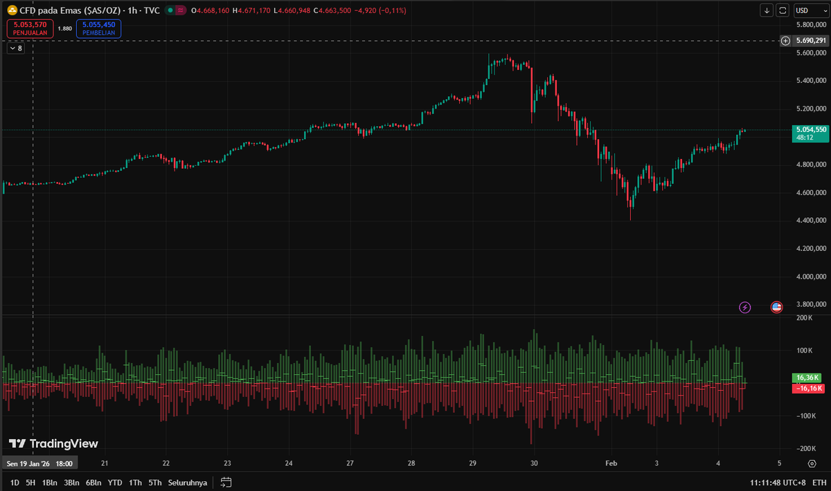Click the 100 K volume axis label
Viewport: 831px width, 491px height.
[803, 351]
